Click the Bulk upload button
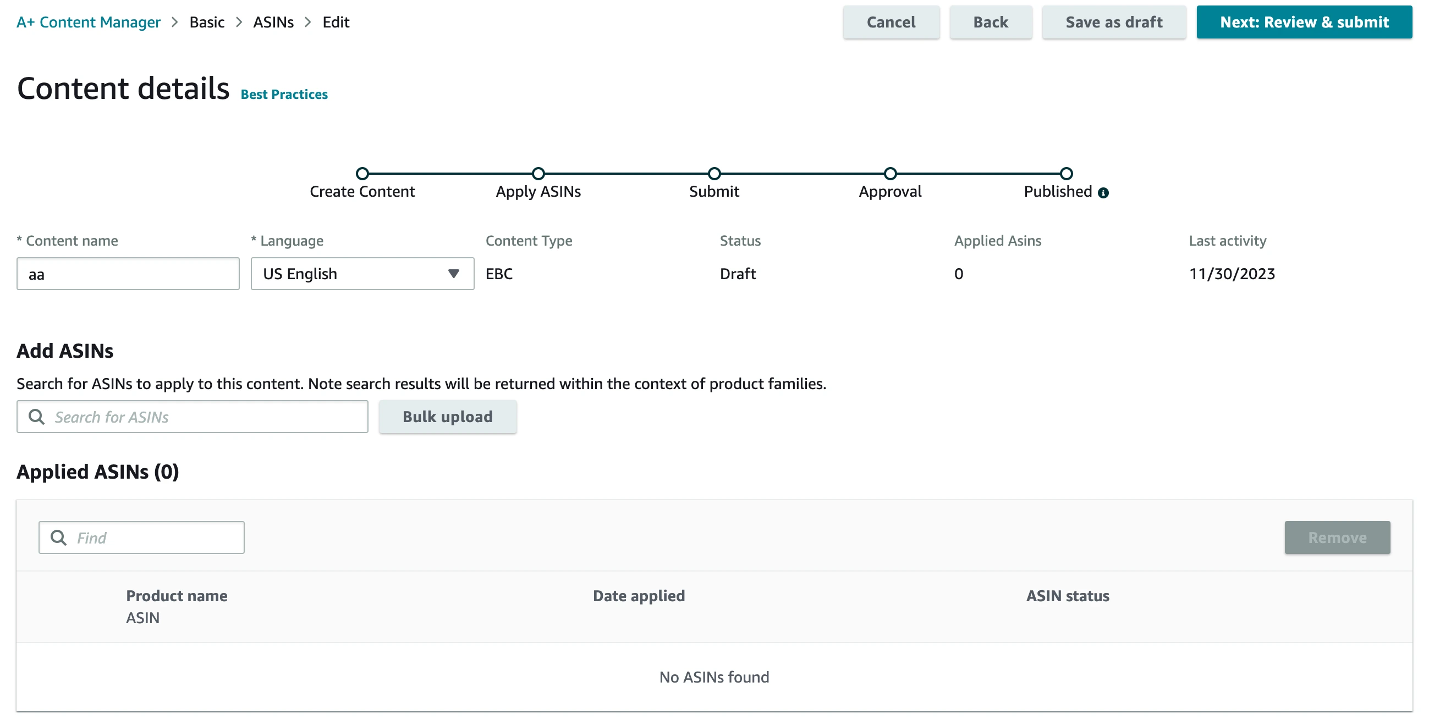The width and height of the screenshot is (1429, 721). (x=447, y=417)
